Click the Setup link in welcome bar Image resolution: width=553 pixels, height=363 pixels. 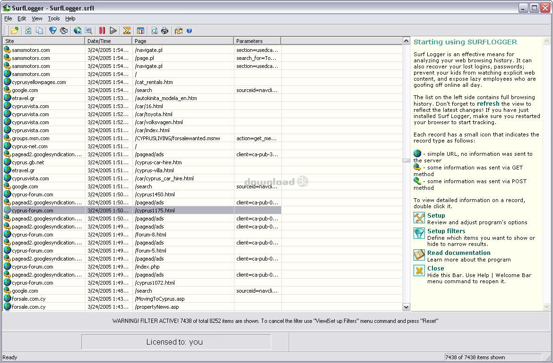pyautogui.click(x=436, y=216)
